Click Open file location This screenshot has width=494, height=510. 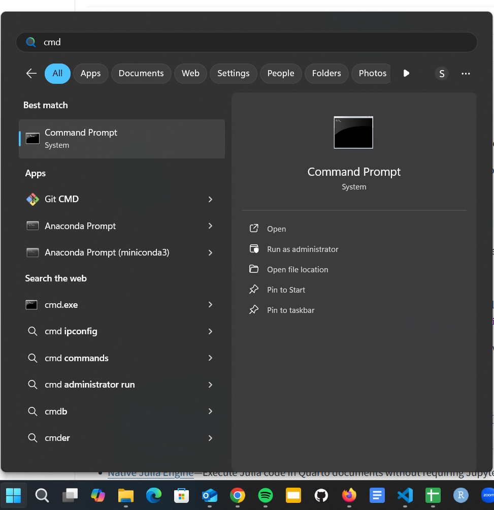coord(298,270)
